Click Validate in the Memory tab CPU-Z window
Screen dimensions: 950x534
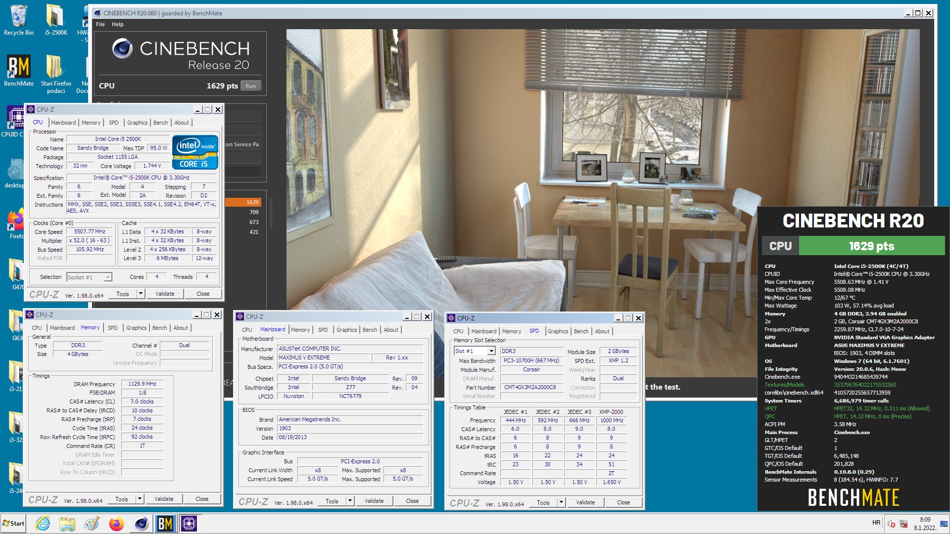coord(164,499)
